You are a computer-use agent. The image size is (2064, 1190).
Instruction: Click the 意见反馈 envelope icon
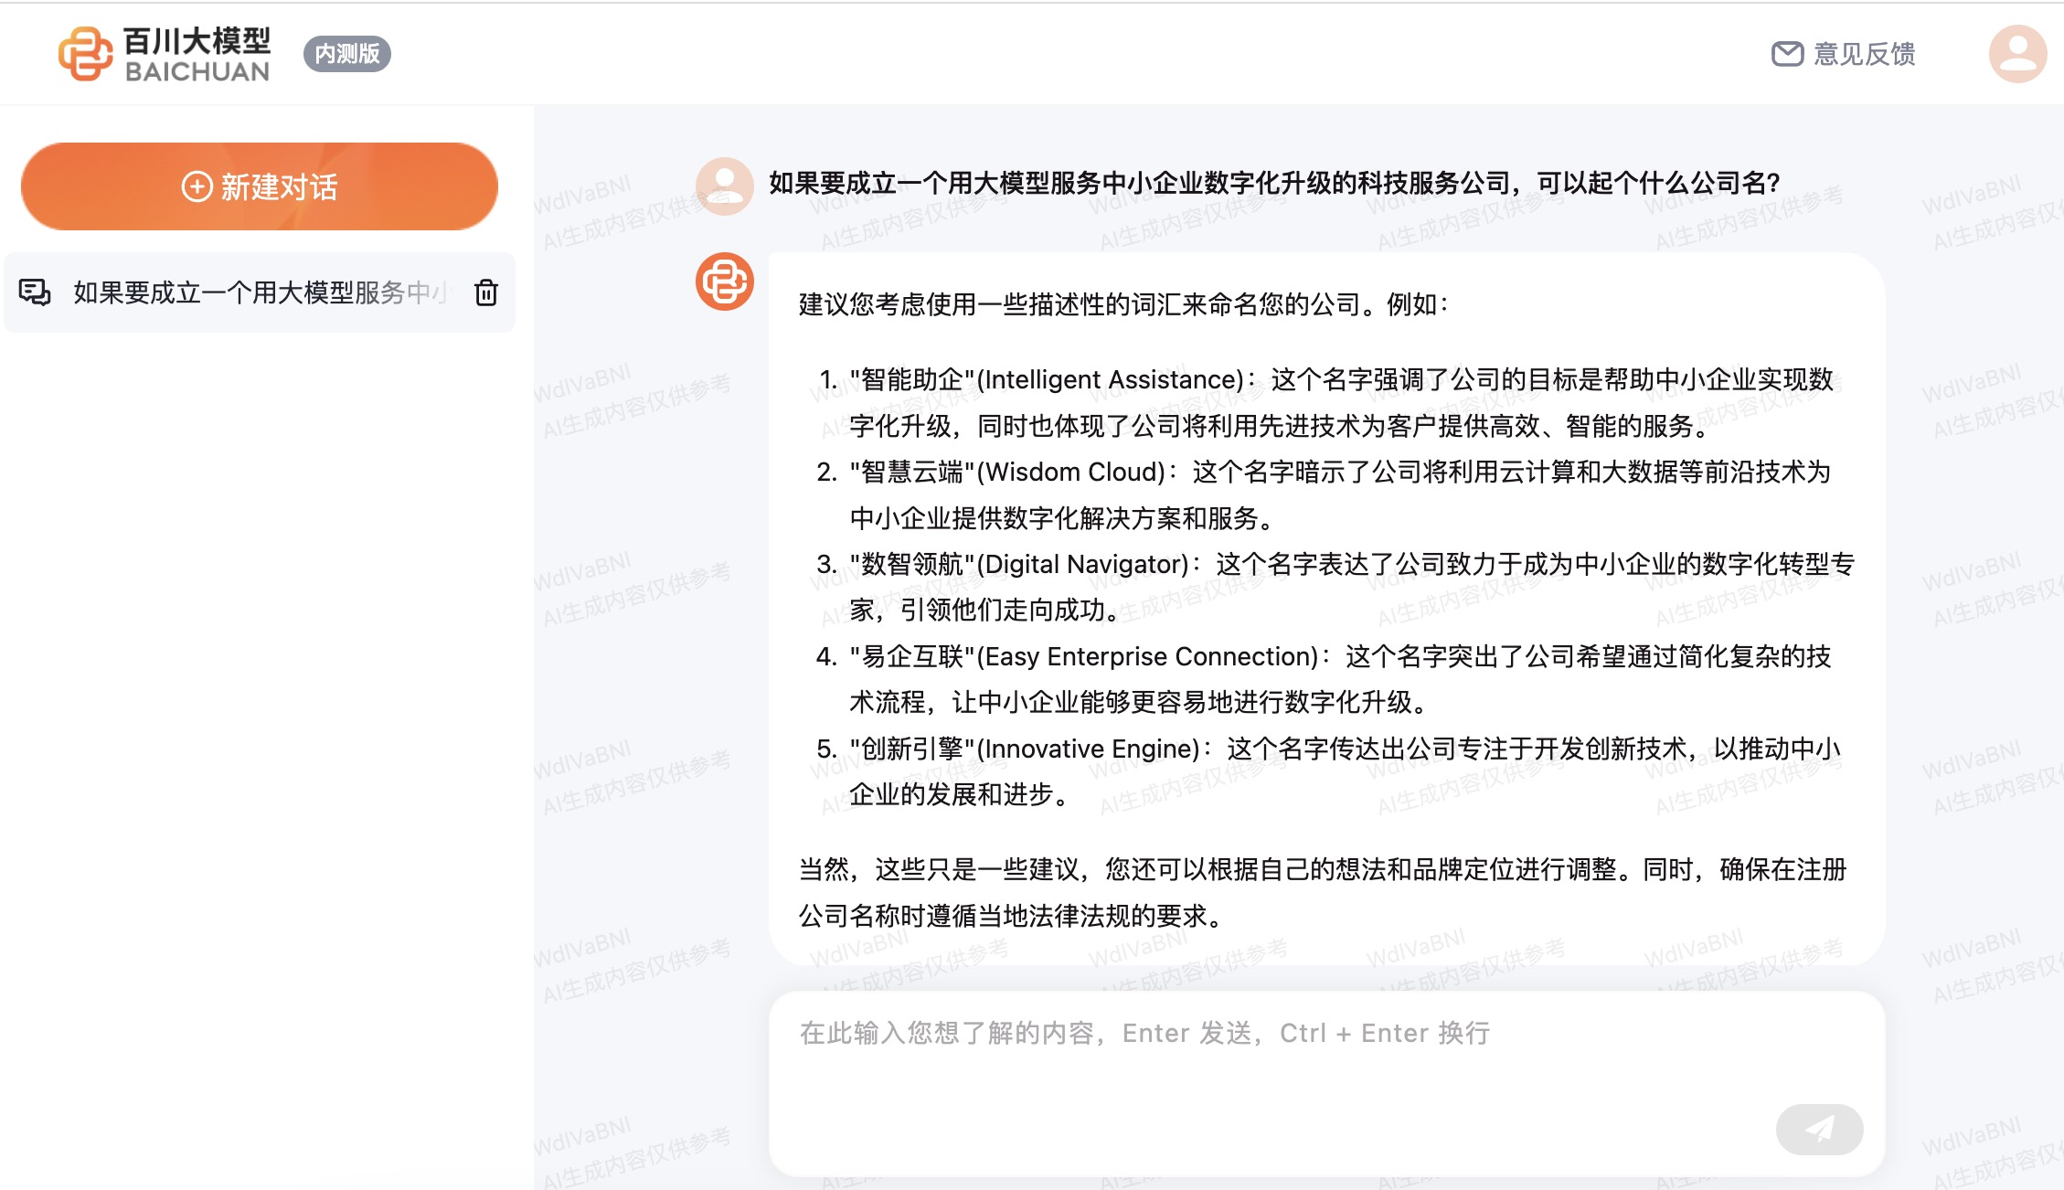pos(1787,54)
